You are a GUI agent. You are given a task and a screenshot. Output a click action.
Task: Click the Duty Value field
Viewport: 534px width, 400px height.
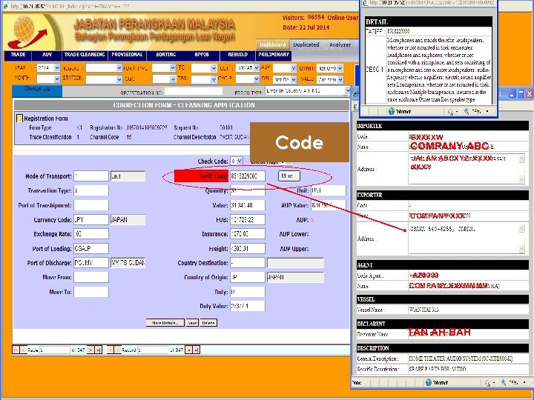(248, 306)
